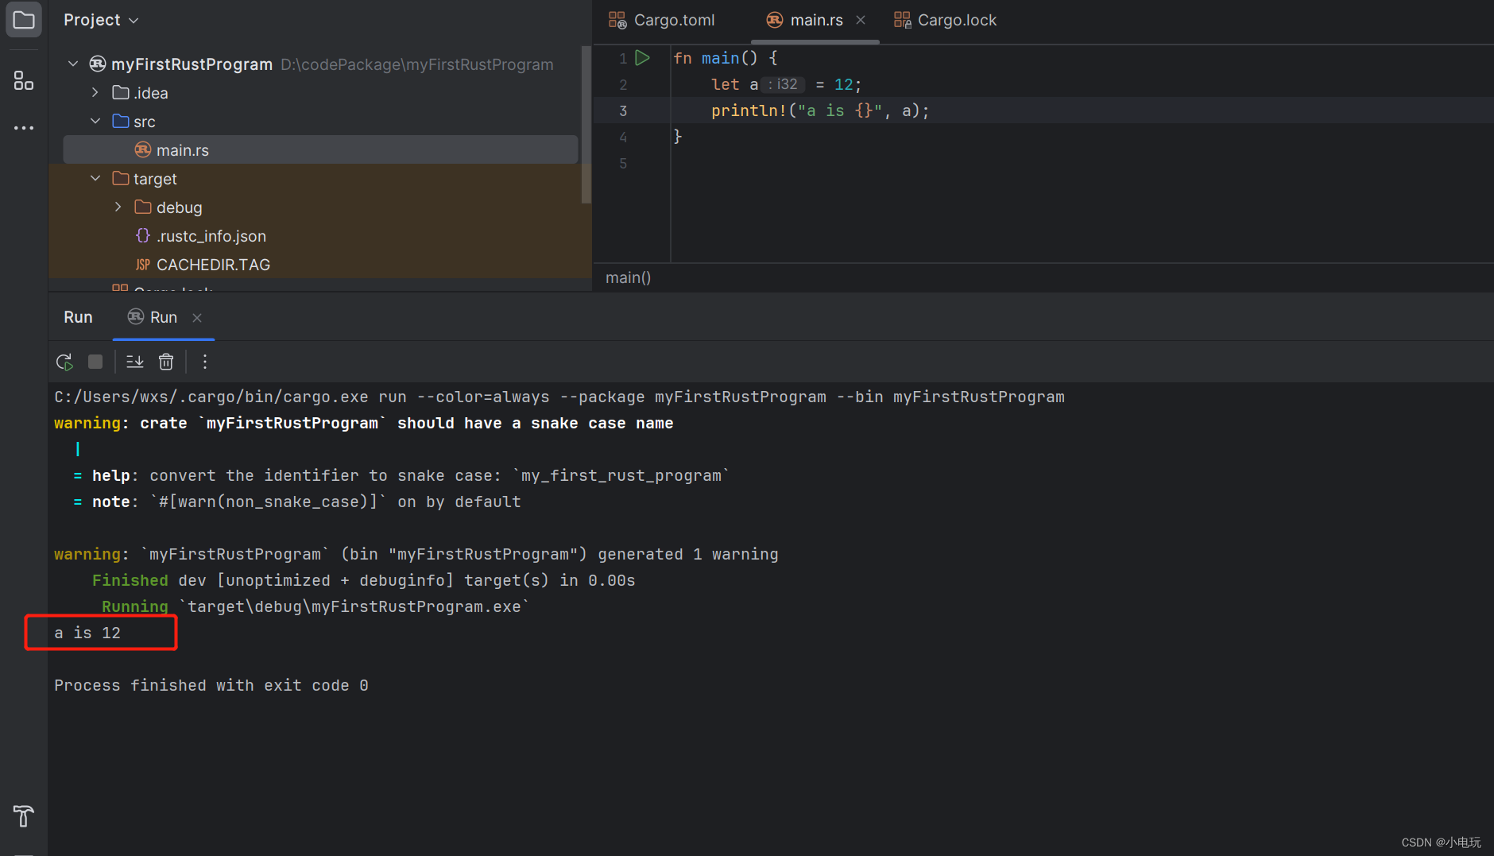Click the note: non_snake_case line

click(297, 502)
